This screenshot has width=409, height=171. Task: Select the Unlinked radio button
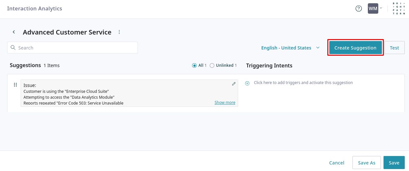pos(212,65)
